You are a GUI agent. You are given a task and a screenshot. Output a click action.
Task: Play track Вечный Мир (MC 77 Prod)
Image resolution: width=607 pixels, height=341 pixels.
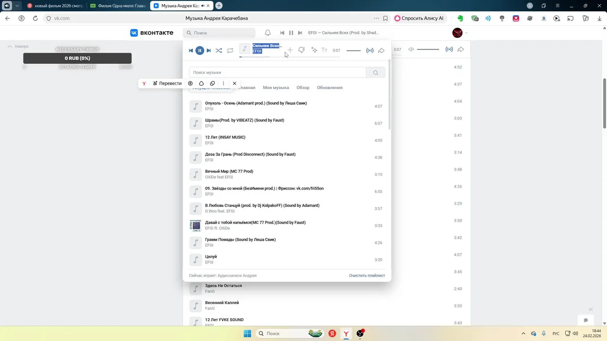coord(286,174)
